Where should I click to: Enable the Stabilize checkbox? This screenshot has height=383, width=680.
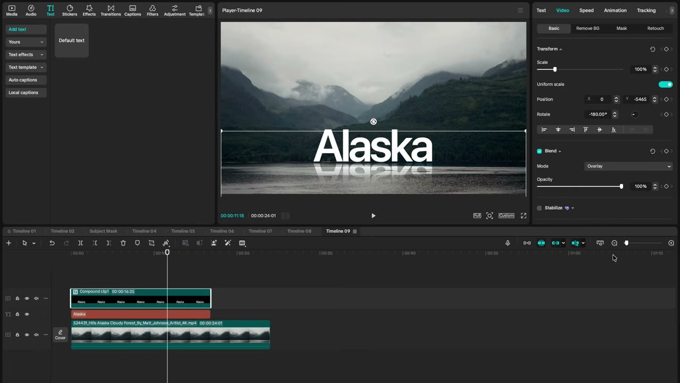(539, 208)
